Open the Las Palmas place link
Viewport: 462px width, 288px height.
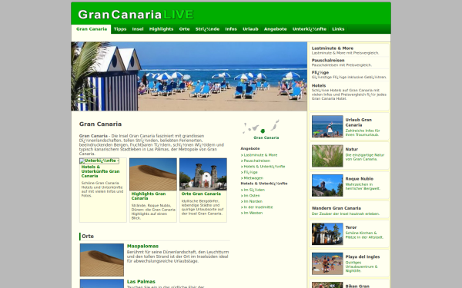click(141, 282)
